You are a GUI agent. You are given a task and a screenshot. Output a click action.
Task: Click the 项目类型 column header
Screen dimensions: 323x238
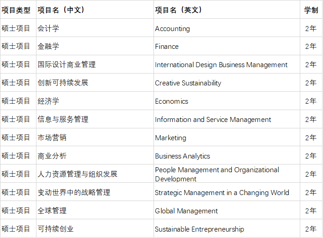[16, 10]
